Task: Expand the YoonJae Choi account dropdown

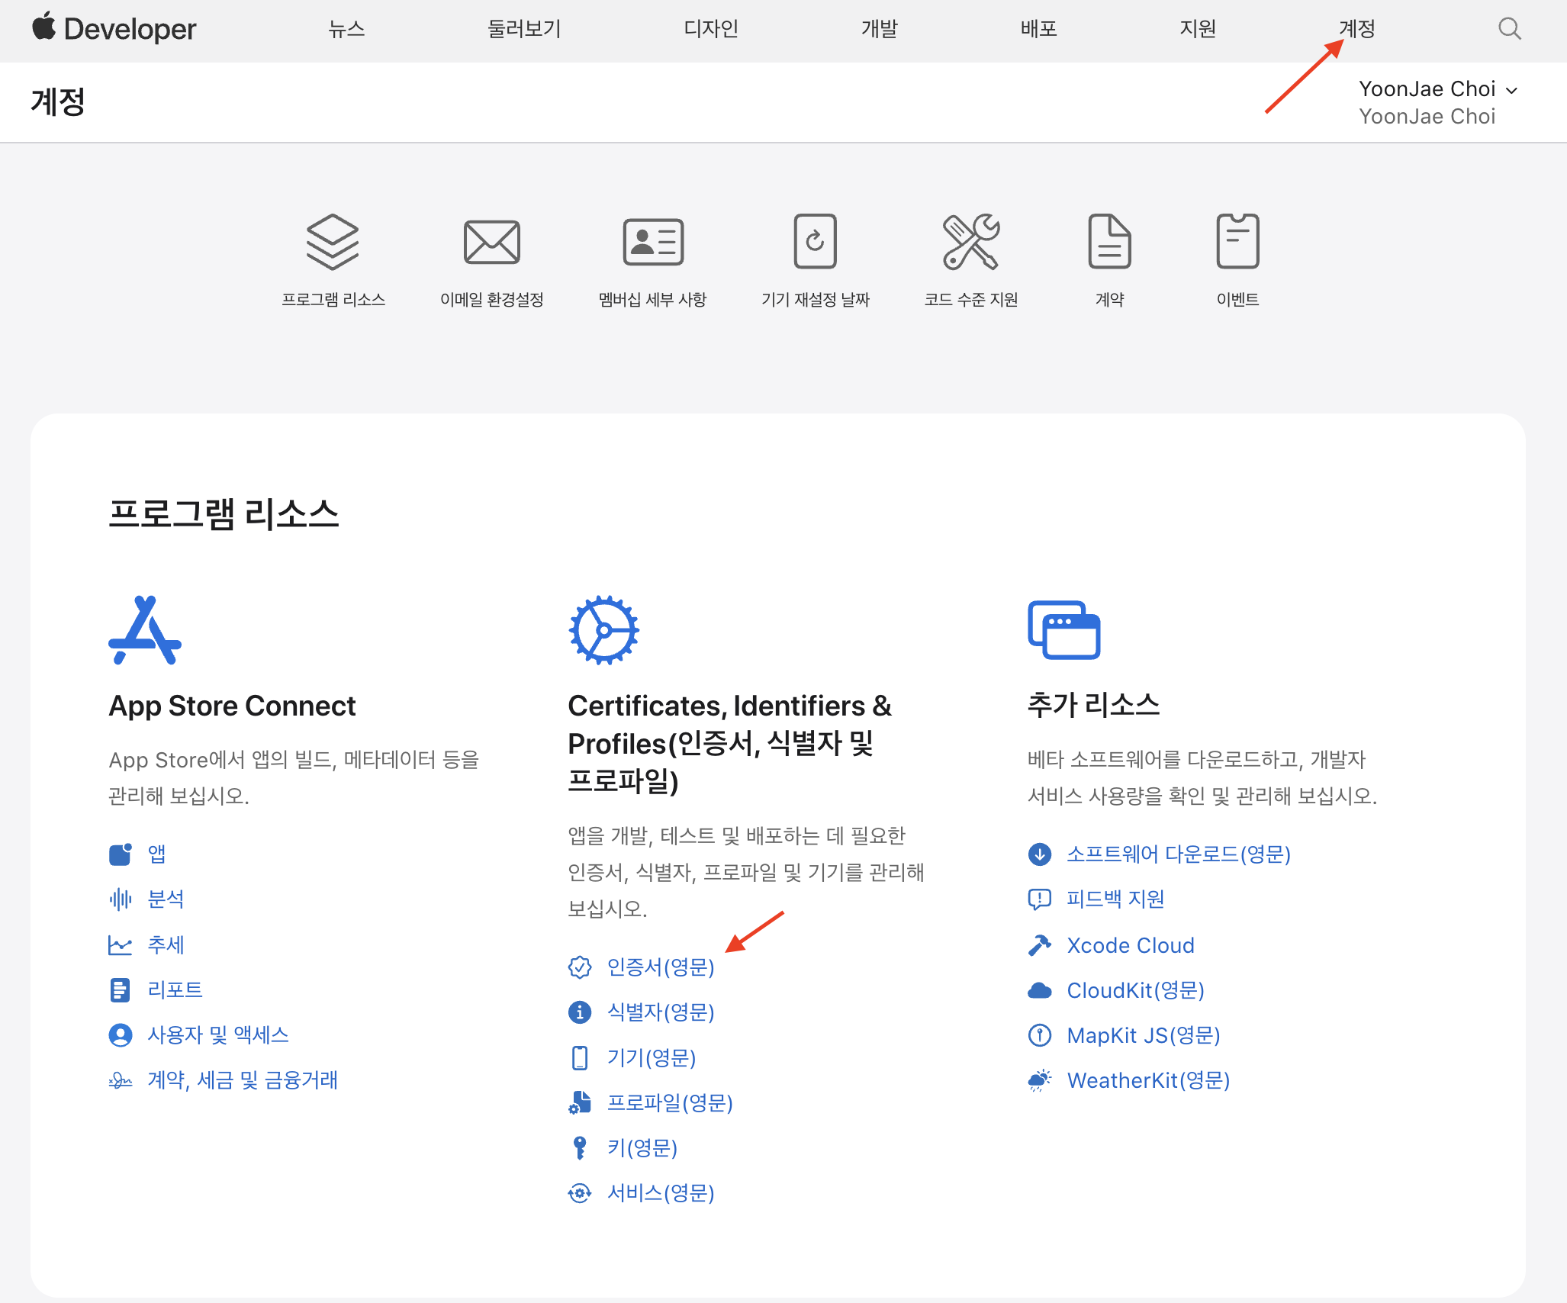Action: click(1437, 90)
